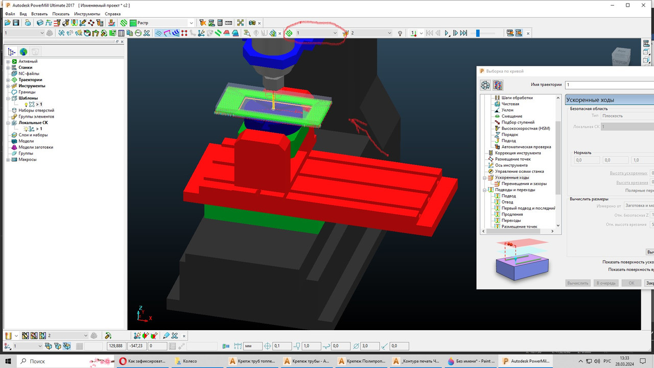Open the Вид menu

24,14
